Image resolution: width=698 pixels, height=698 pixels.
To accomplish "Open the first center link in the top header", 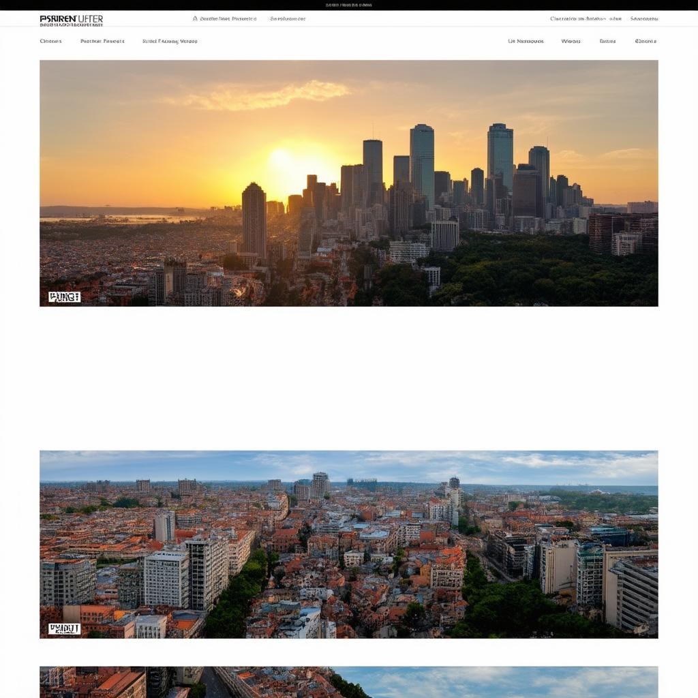I will pos(228,19).
